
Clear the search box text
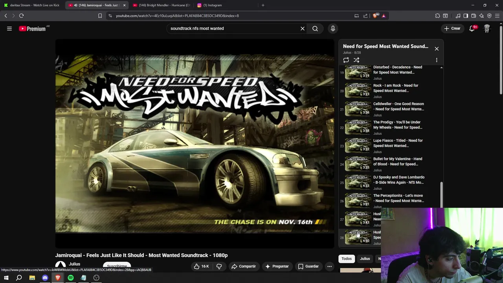click(303, 28)
